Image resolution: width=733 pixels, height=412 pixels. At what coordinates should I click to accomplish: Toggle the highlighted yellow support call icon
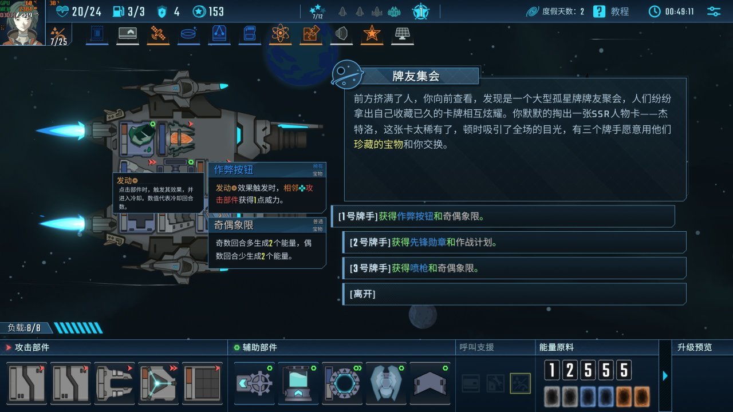click(520, 383)
